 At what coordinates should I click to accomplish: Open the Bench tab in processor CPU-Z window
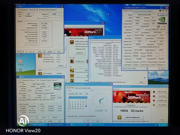tap(49, 80)
